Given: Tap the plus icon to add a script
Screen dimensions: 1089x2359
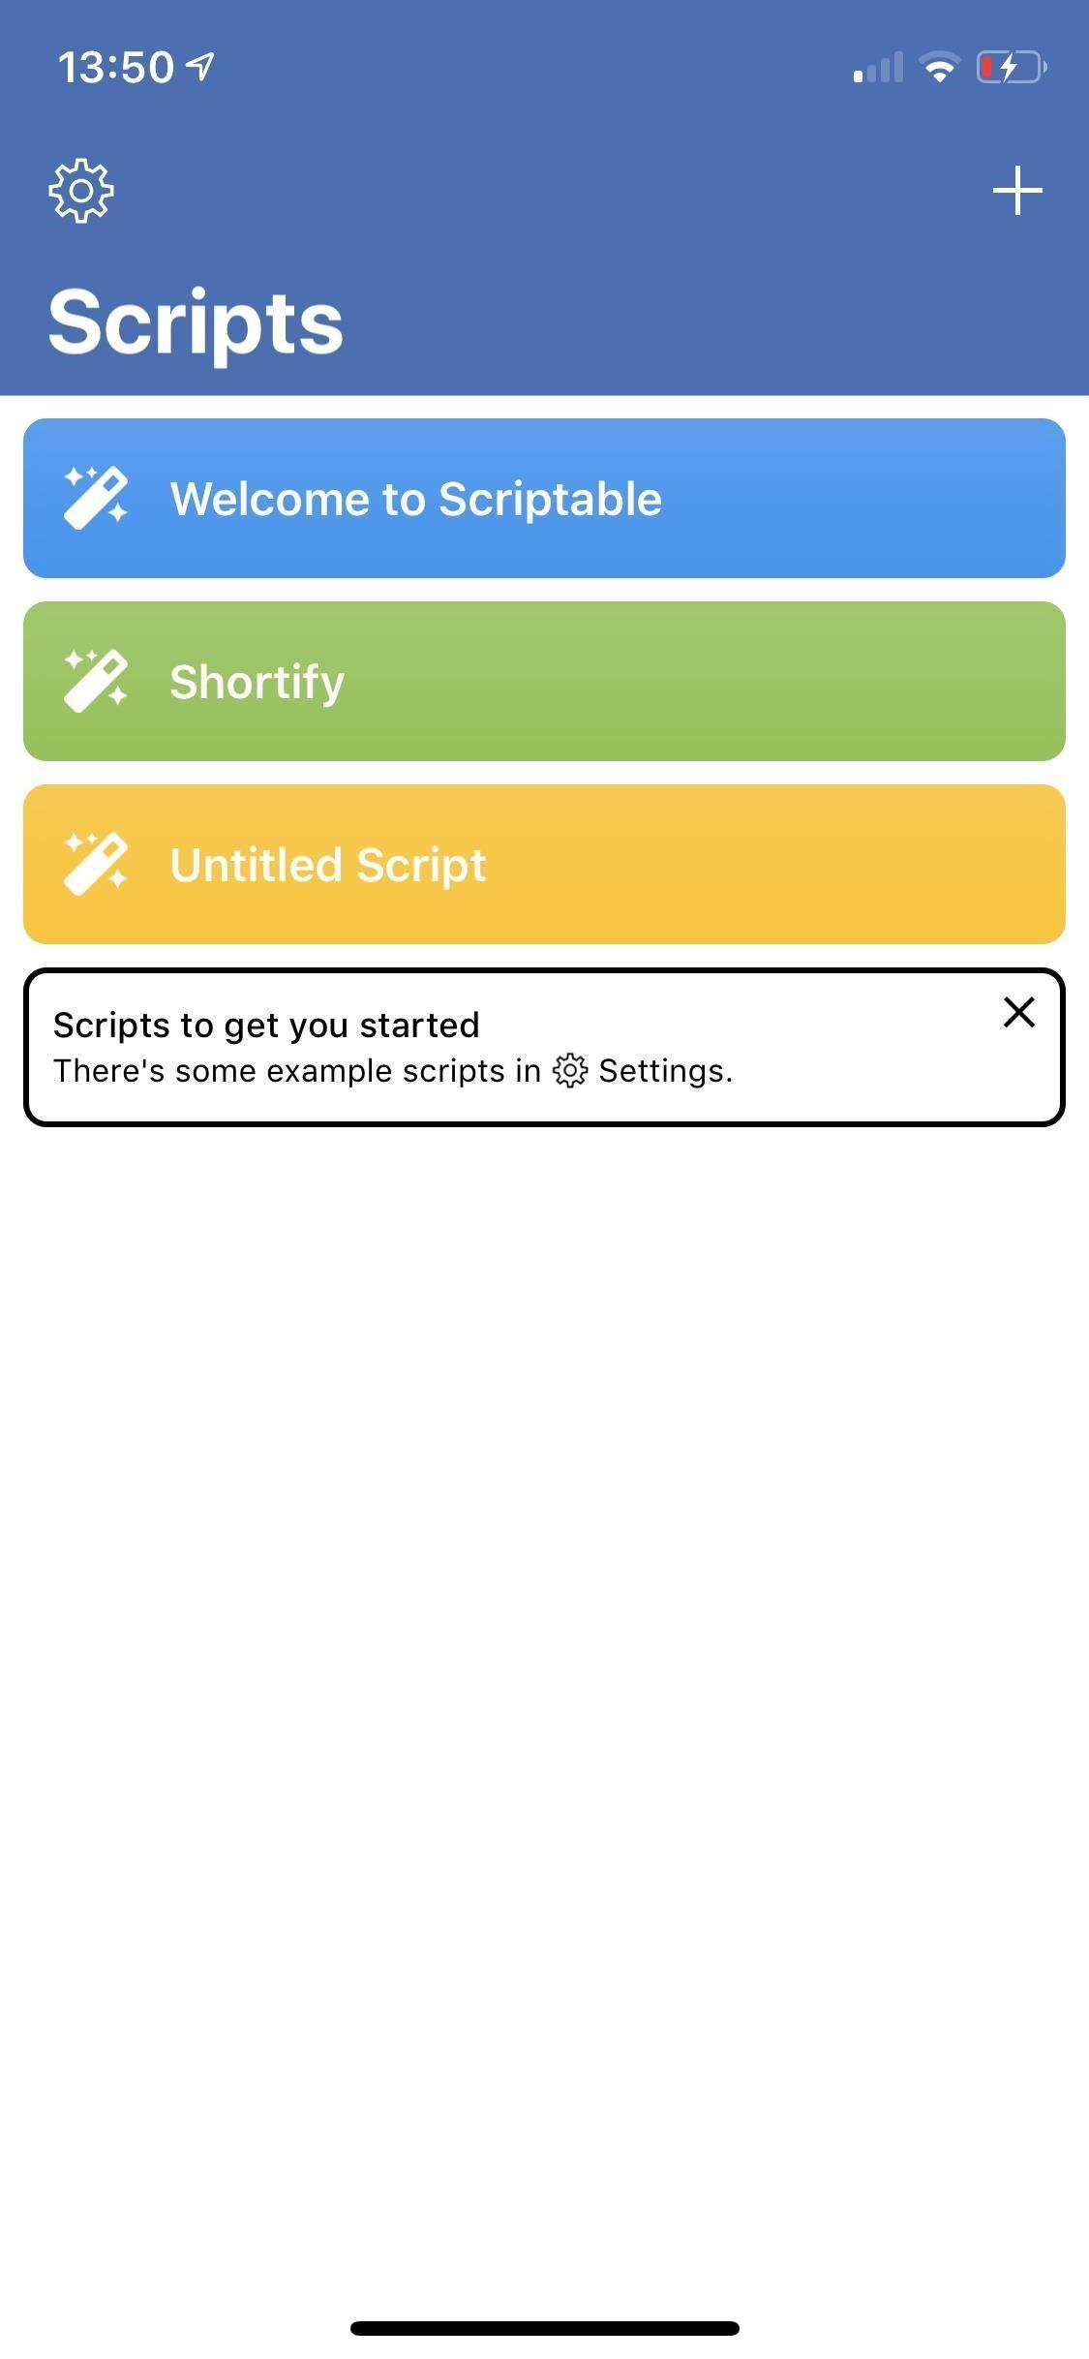Looking at the screenshot, I should (1017, 190).
